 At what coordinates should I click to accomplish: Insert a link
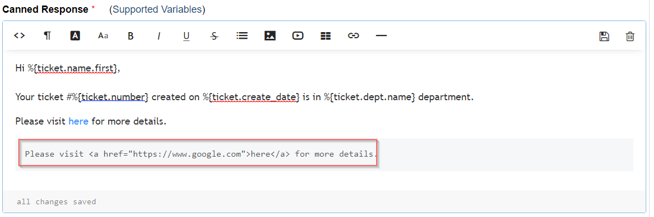(353, 36)
